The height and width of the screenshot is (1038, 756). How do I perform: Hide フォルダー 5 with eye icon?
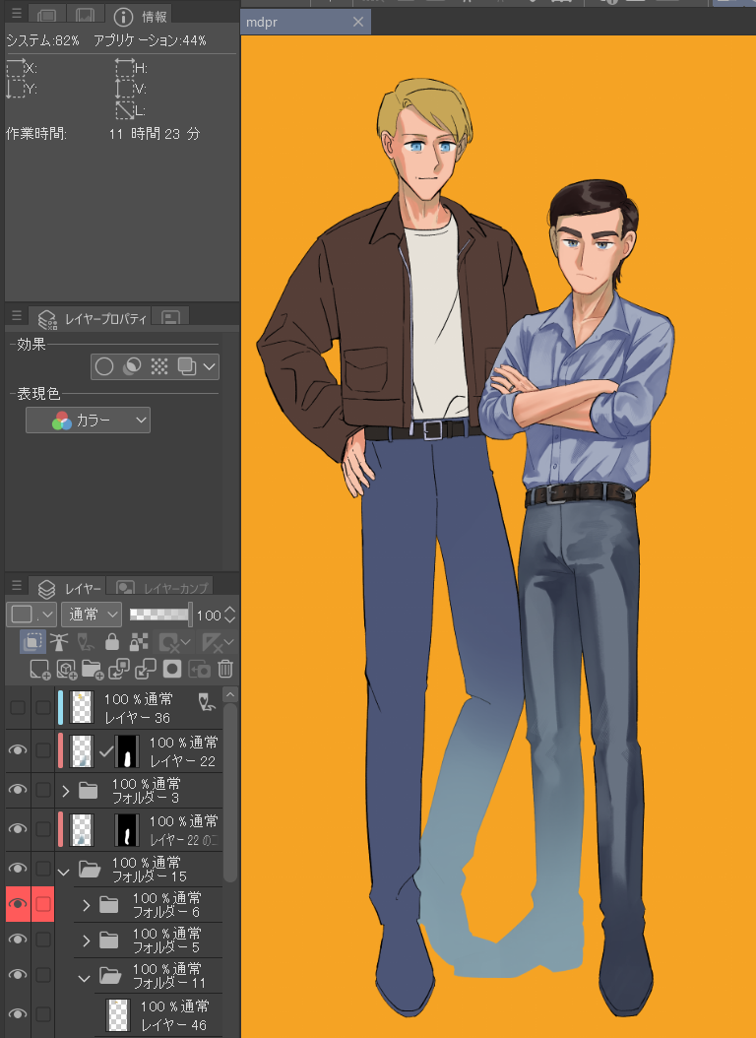[x=18, y=940]
